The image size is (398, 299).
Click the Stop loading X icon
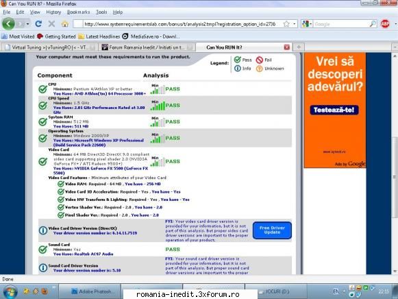pyautogui.click(x=51, y=24)
